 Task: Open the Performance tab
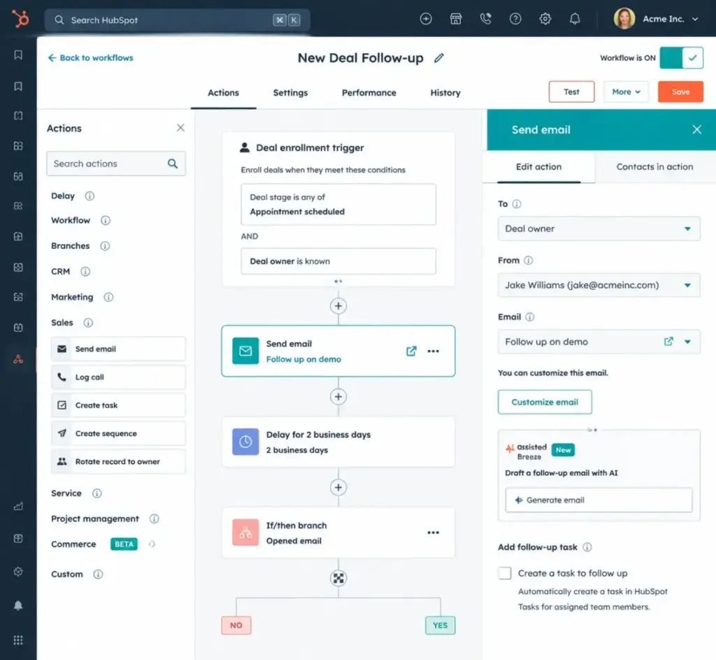click(369, 93)
